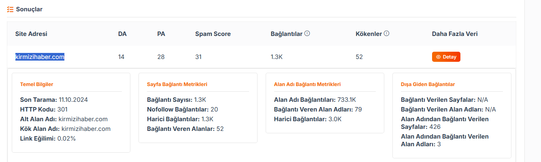
Task: Click the Kökenler value 52 in row
Action: 359,57
